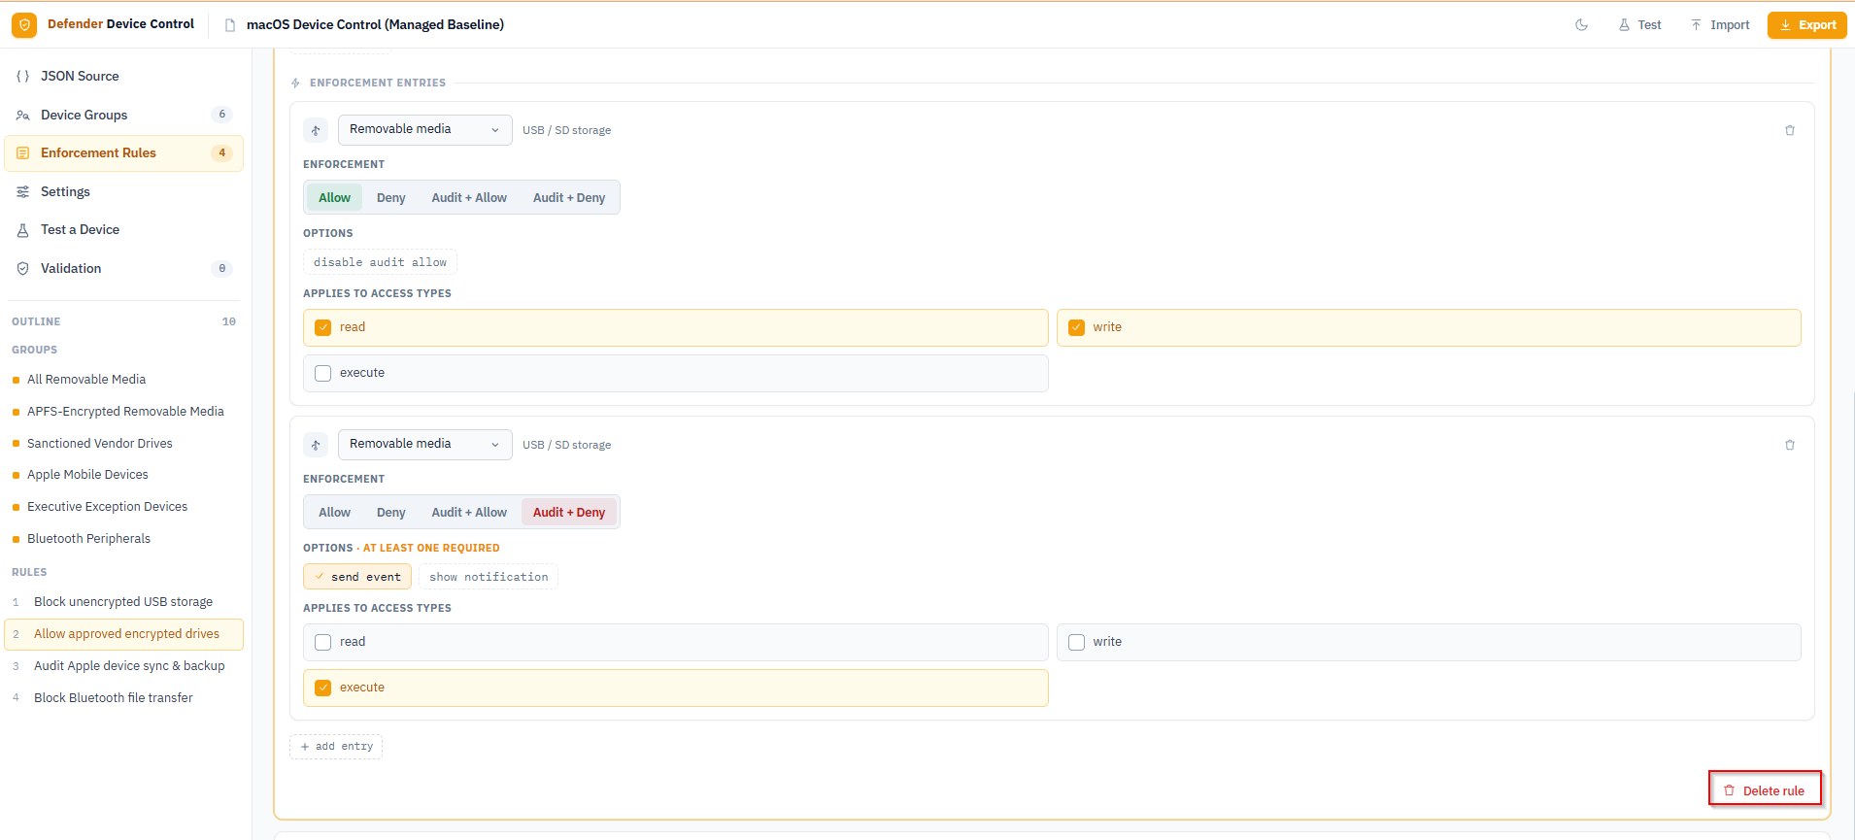Select Audit + Allow in first entry

click(x=469, y=197)
